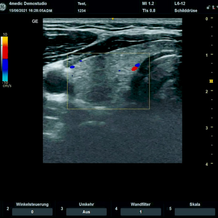The width and height of the screenshot is (218, 218).
Task: Click the 2 cm marker on depth scale
Action: [x=207, y=92]
